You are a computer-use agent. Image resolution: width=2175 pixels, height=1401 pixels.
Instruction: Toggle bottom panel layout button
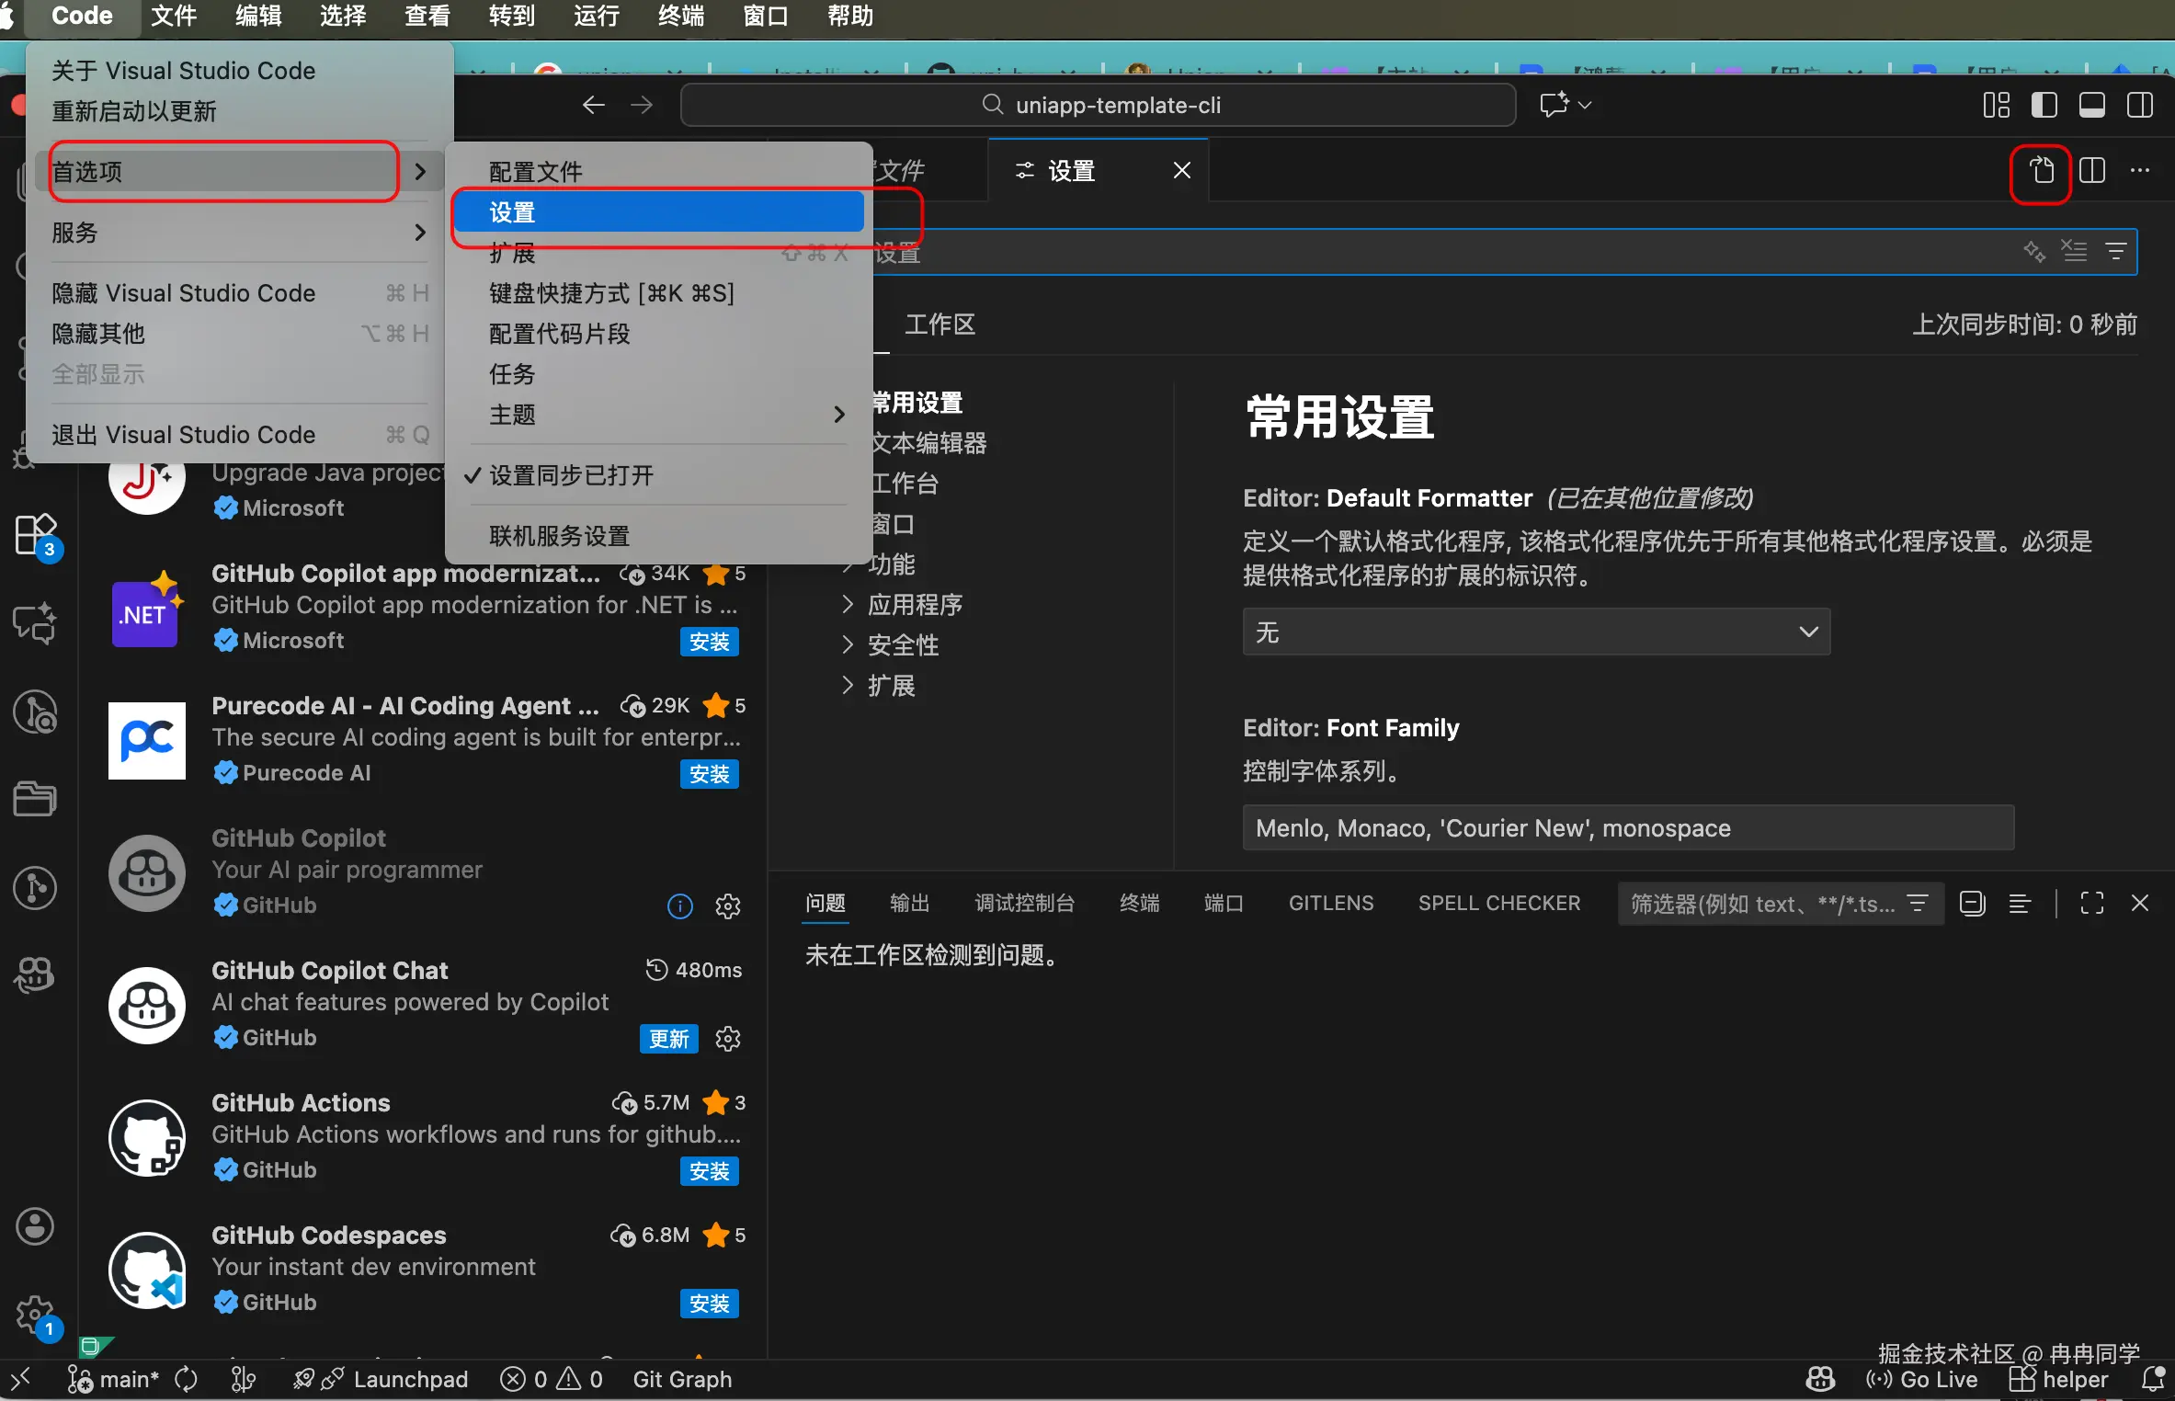(x=2092, y=106)
